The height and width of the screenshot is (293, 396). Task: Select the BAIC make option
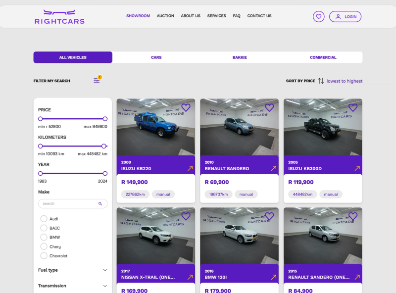click(44, 228)
